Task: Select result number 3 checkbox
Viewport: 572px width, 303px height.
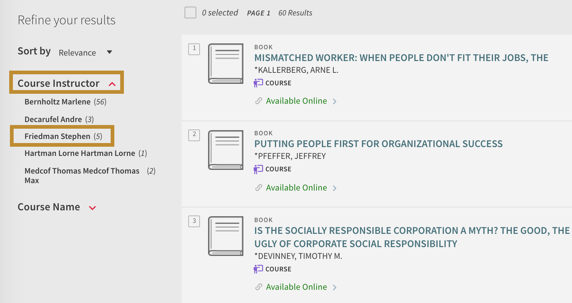Action: [194, 221]
